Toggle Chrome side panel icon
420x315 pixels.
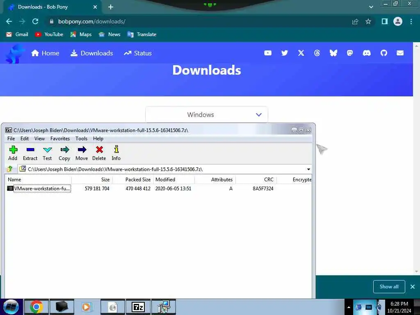coord(385,21)
